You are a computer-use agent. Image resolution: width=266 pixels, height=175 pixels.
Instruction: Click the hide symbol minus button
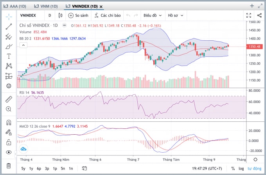click(x=64, y=25)
